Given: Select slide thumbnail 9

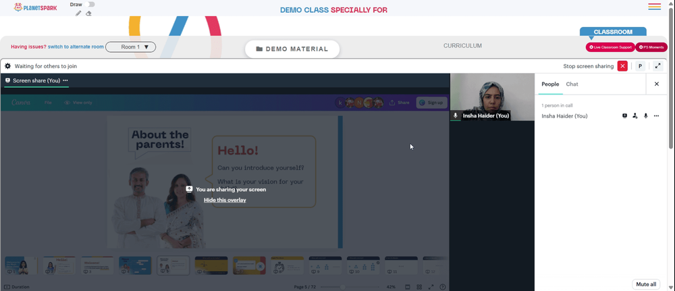Looking at the screenshot, I should pos(325,265).
